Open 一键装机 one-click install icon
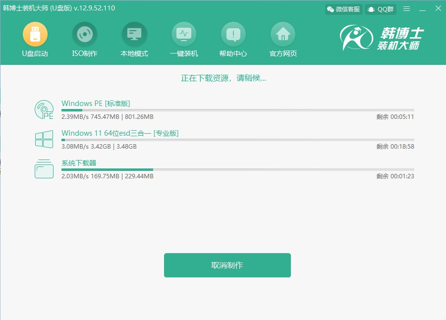446x320 pixels. click(184, 35)
